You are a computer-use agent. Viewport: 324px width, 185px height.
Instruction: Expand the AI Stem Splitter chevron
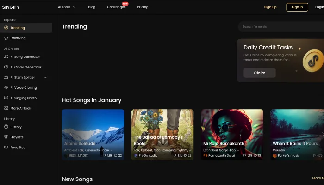coord(45,77)
